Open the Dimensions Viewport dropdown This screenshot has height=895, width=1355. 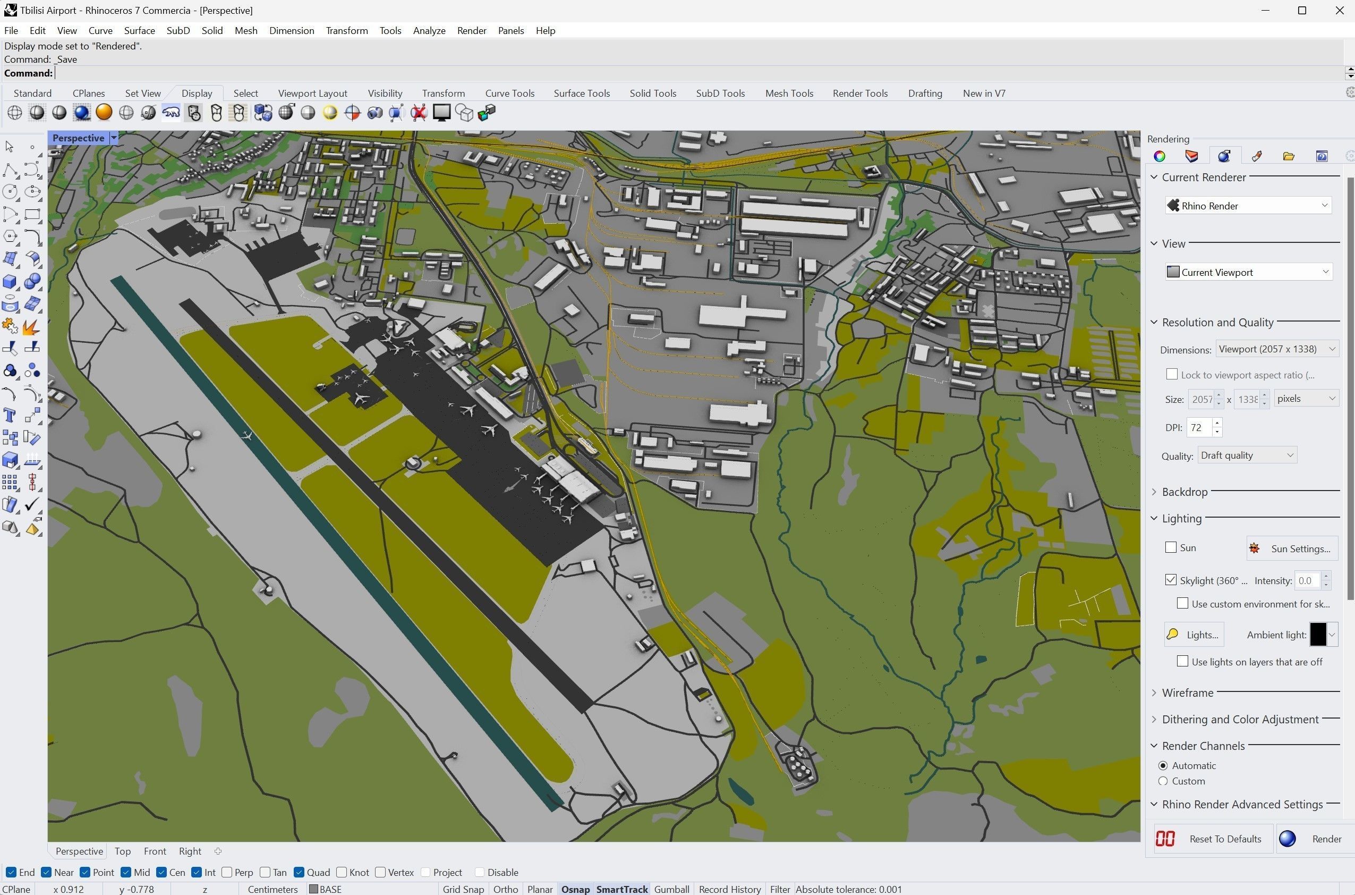click(1277, 349)
